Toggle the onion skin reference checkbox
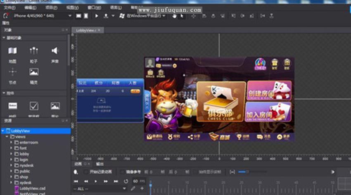The height and width of the screenshot is (195, 351). click(x=122, y=172)
